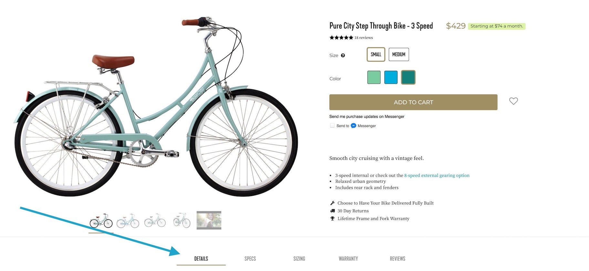Viewport: 589px width, 271px height.
Task: Show the Warranty tab
Action: [348, 259]
